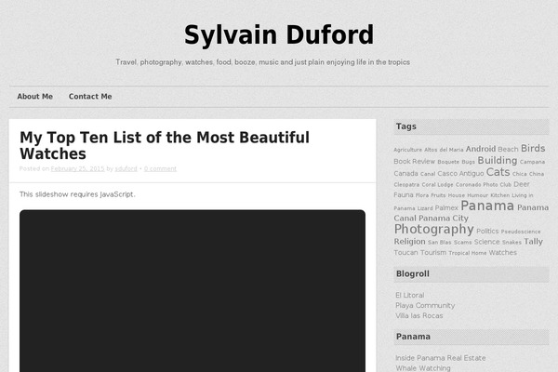
Task: Select the Tally tag
Action: tap(533, 242)
